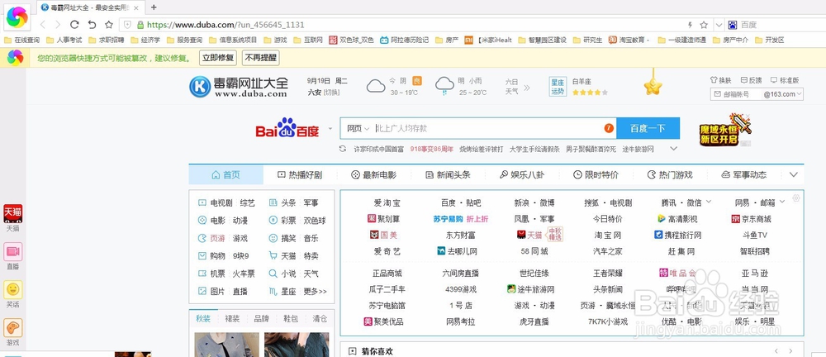826x357 pixels.
Task: Close the 毒霸网址大全 tab
Action: pos(137,8)
